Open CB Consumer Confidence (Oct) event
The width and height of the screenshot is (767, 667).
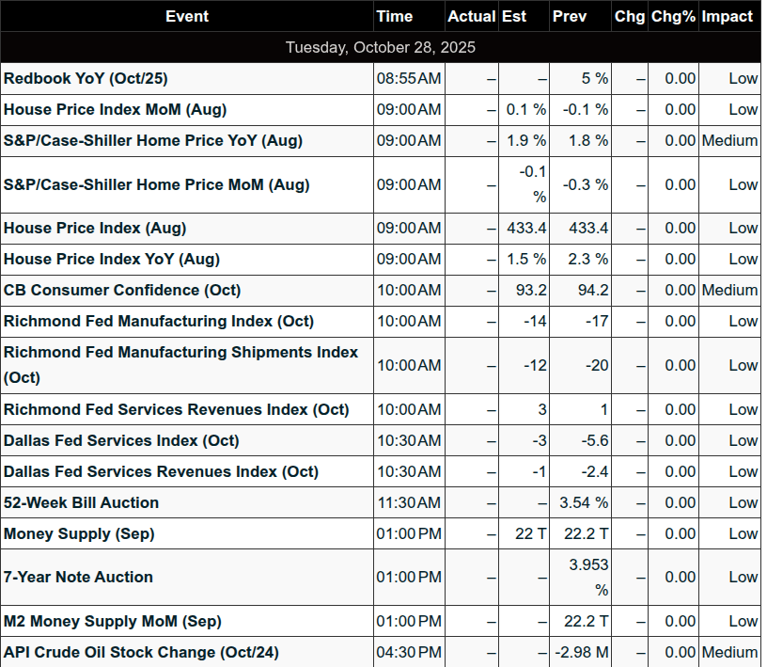tap(121, 291)
